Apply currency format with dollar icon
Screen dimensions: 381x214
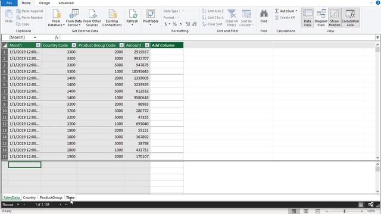(165, 24)
